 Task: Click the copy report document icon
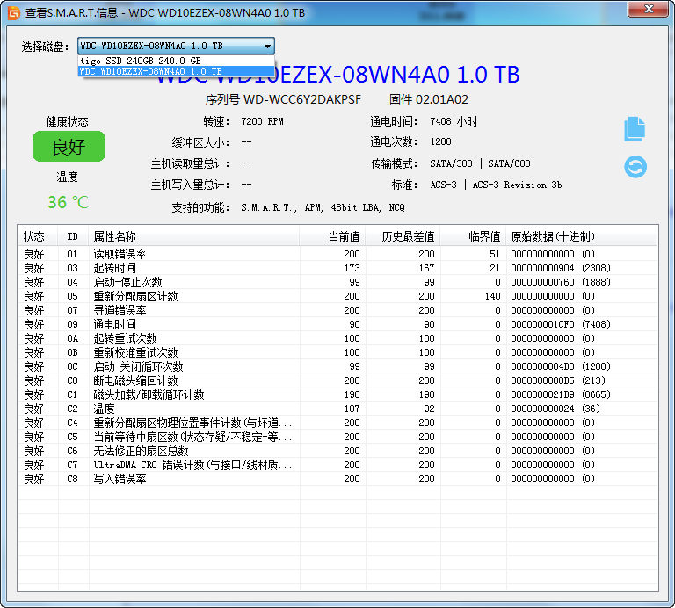[635, 128]
